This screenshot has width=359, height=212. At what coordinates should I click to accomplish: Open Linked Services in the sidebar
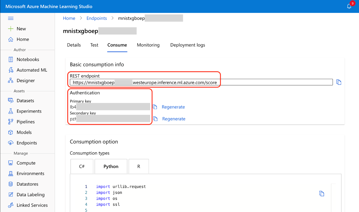point(32,205)
